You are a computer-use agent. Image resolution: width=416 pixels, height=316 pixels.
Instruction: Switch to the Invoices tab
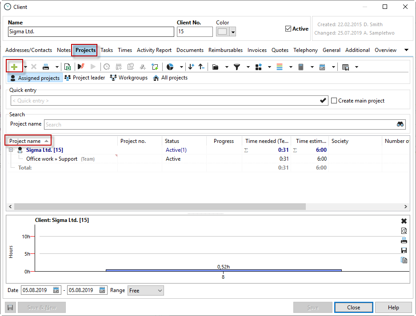[257, 50]
